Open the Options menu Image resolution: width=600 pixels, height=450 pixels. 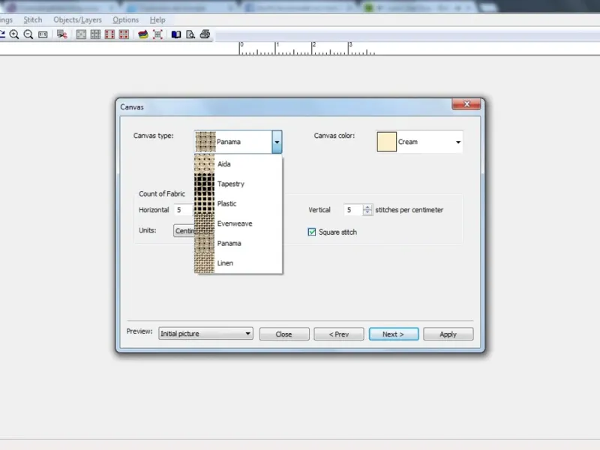pos(125,20)
